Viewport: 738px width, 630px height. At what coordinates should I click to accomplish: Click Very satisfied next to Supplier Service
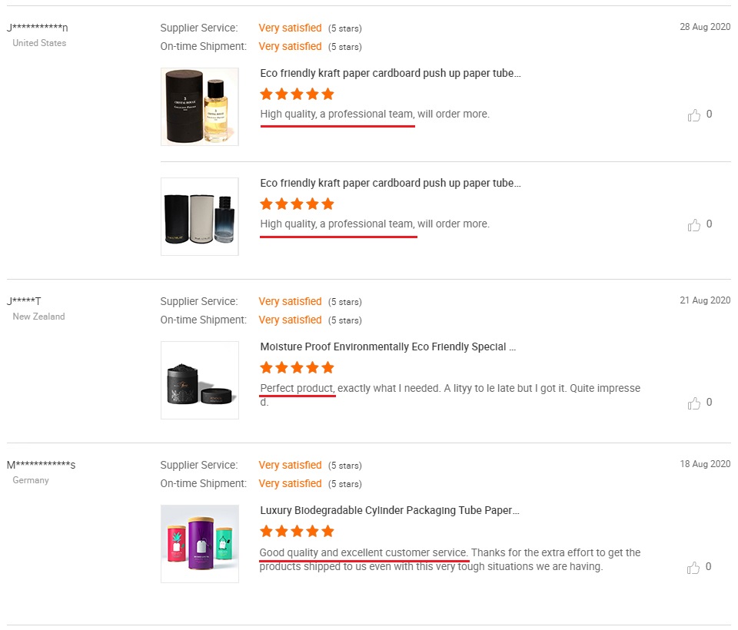(x=290, y=28)
